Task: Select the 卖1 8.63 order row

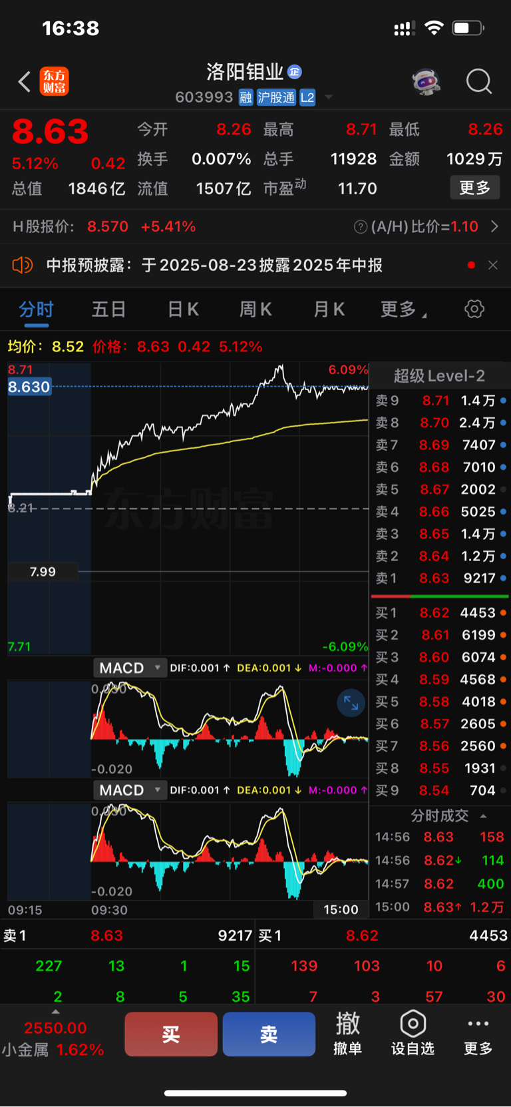Action: 440,578
